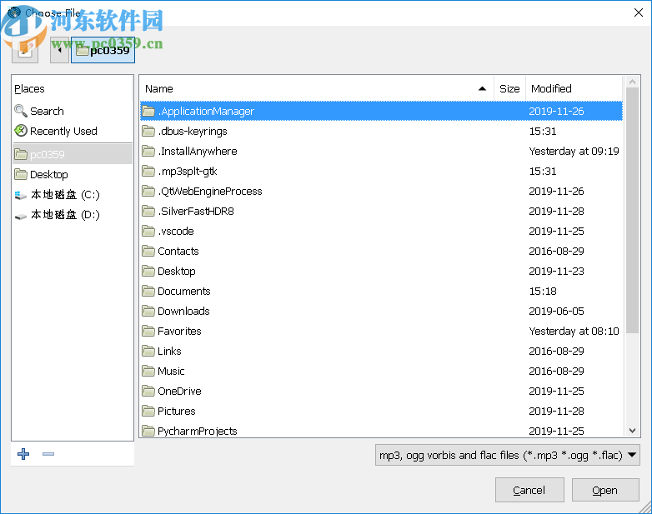Image resolution: width=652 pixels, height=514 pixels.
Task: Add bookmark with the plus icon
Action: tap(23, 454)
